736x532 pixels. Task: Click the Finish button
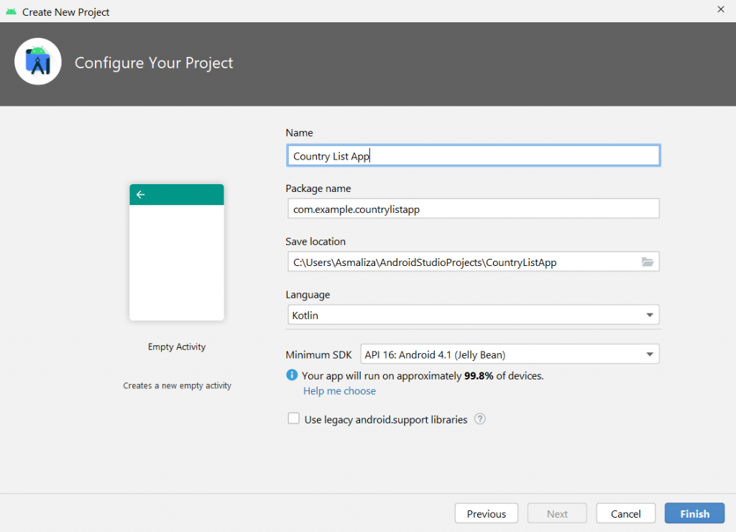694,513
